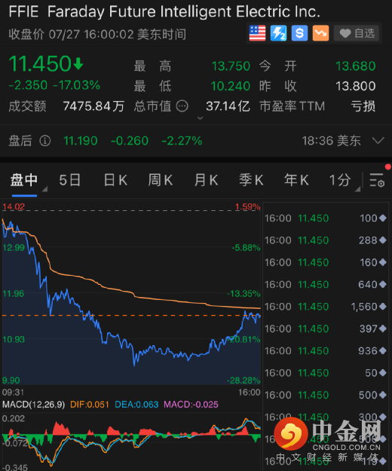Select the 年K yearly chart tab
Image resolution: width=392 pixels, height=471 pixels.
click(x=296, y=180)
